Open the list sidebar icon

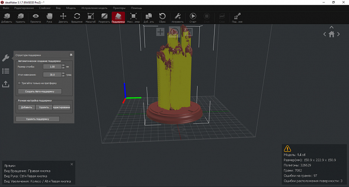pos(6,71)
